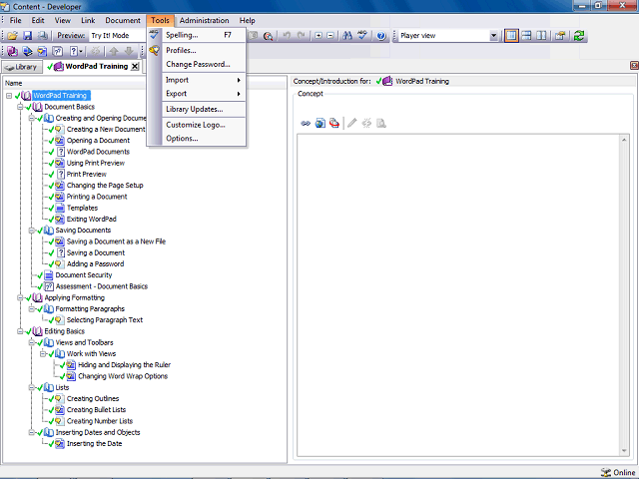
Task: Close the WordPad Training tab
Action: click(x=135, y=67)
